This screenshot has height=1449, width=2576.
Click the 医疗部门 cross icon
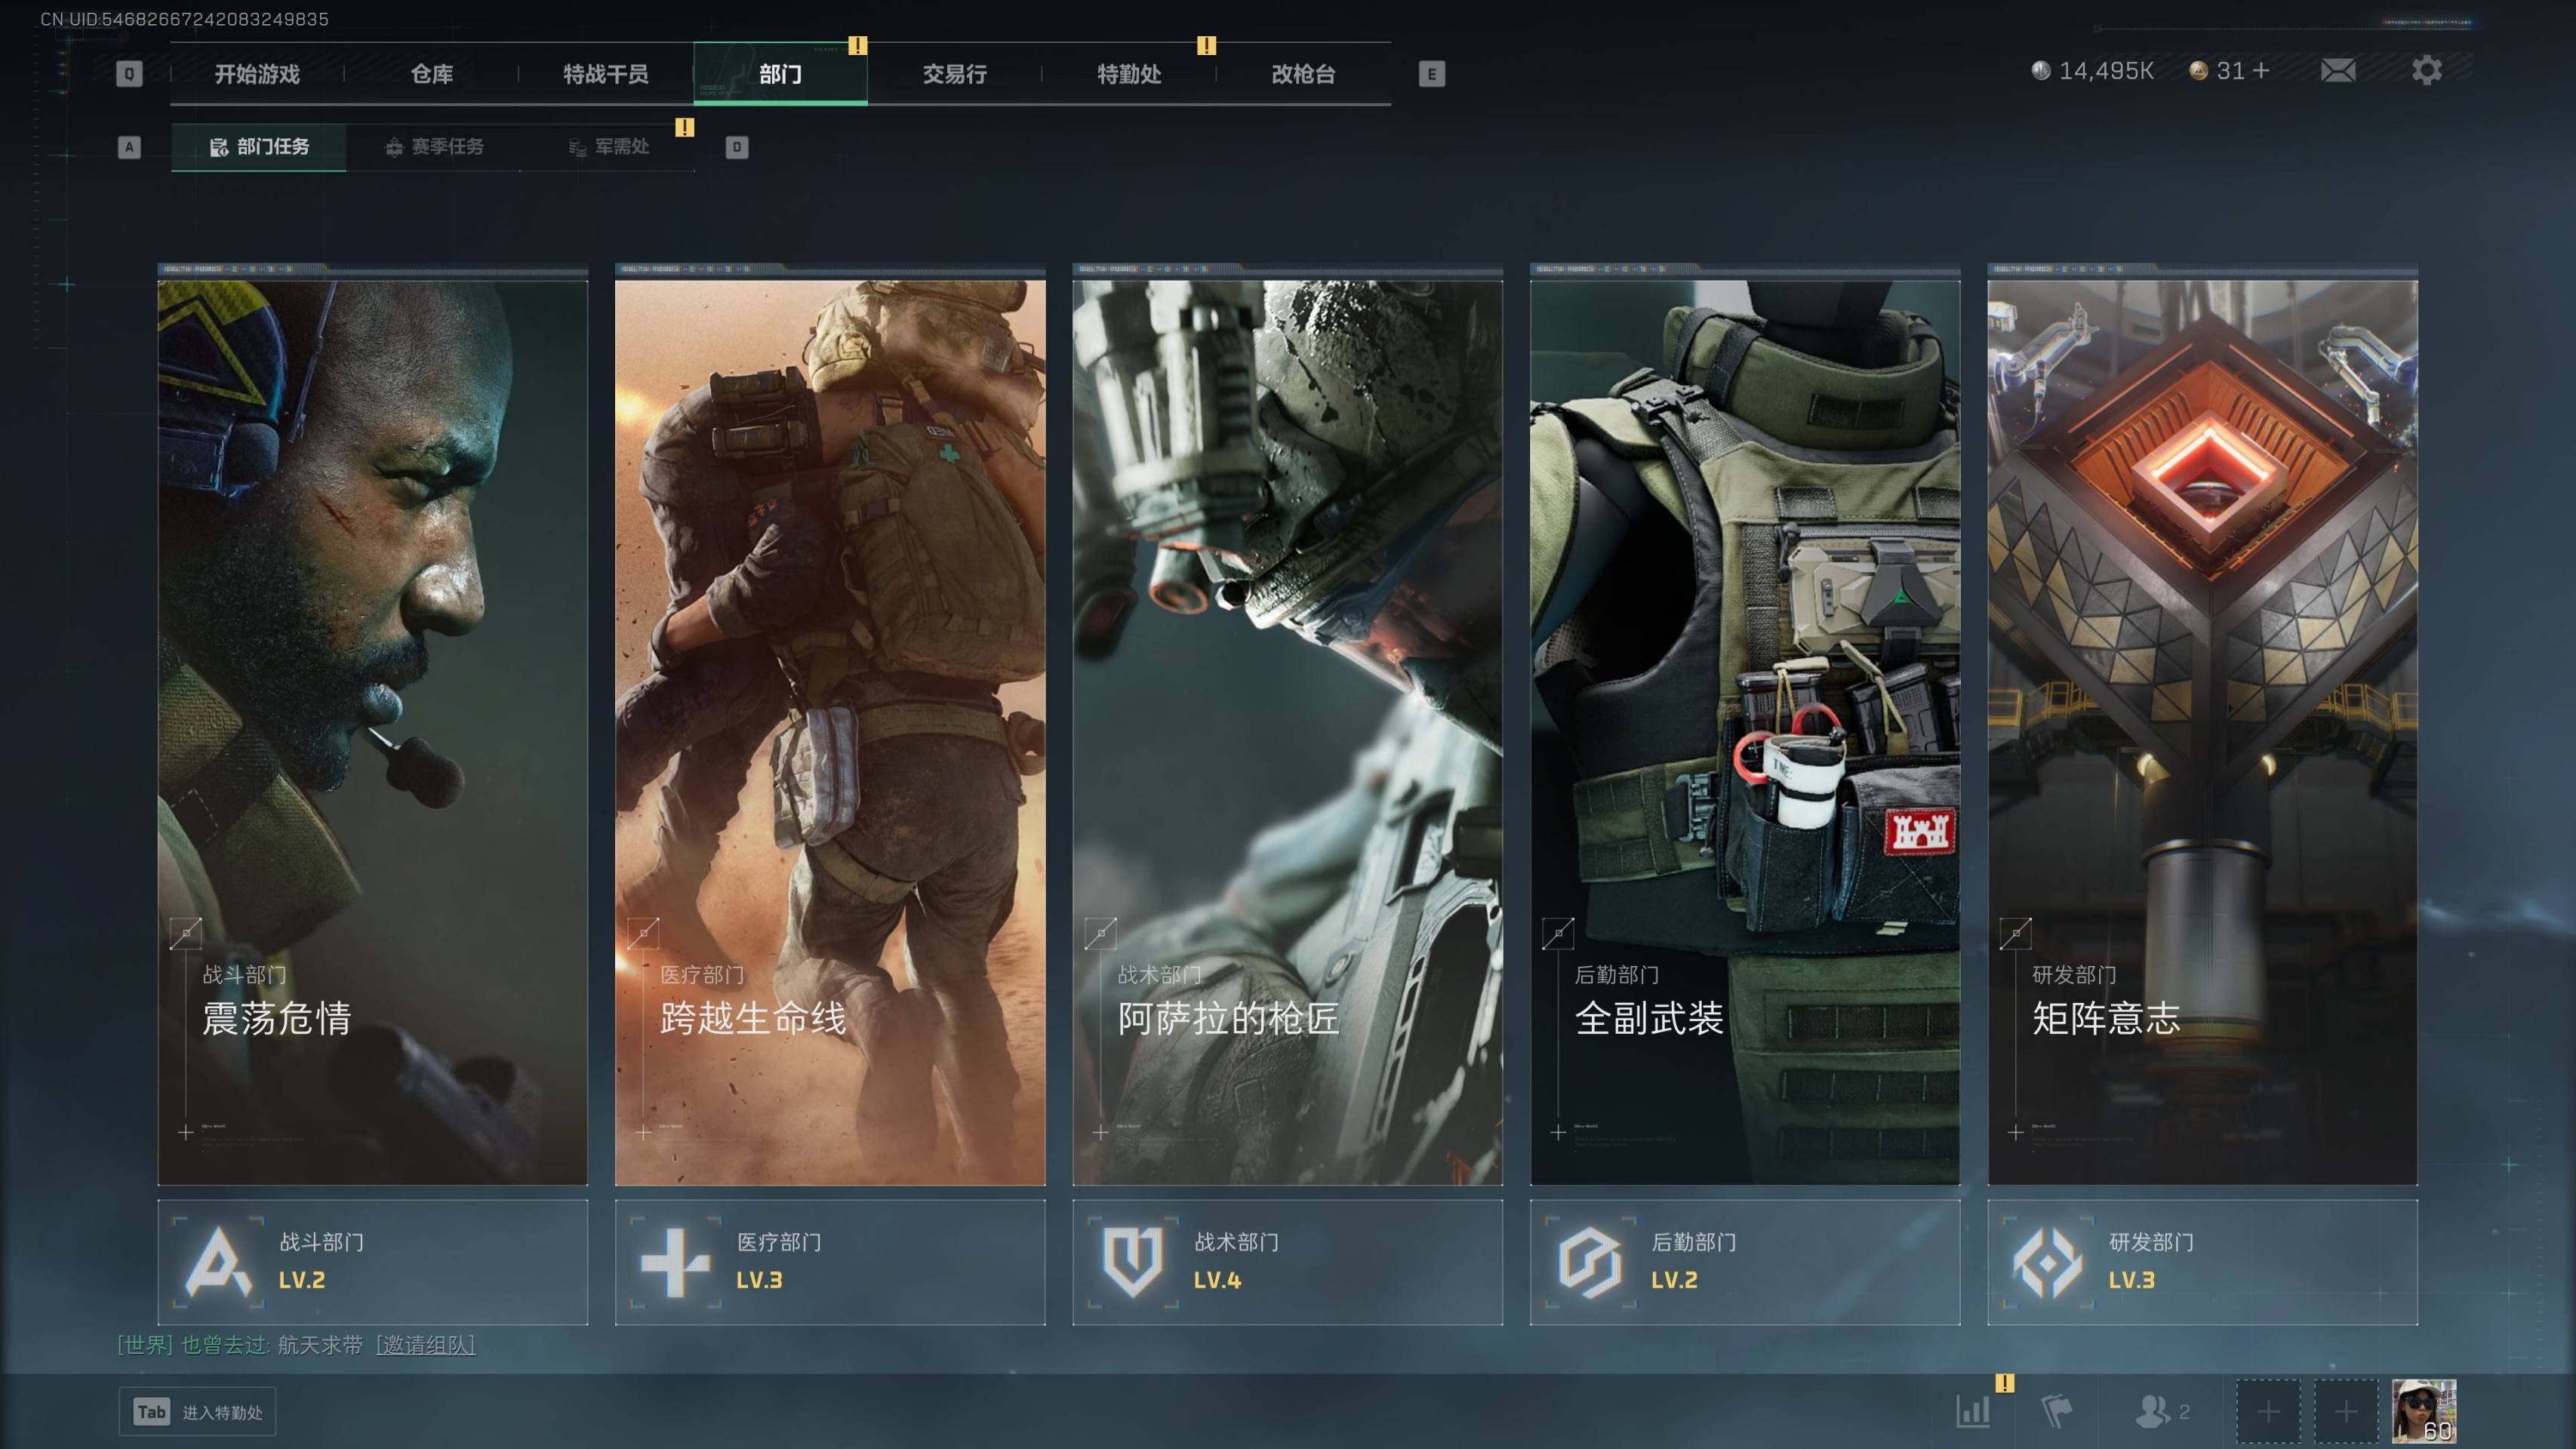click(x=675, y=1263)
